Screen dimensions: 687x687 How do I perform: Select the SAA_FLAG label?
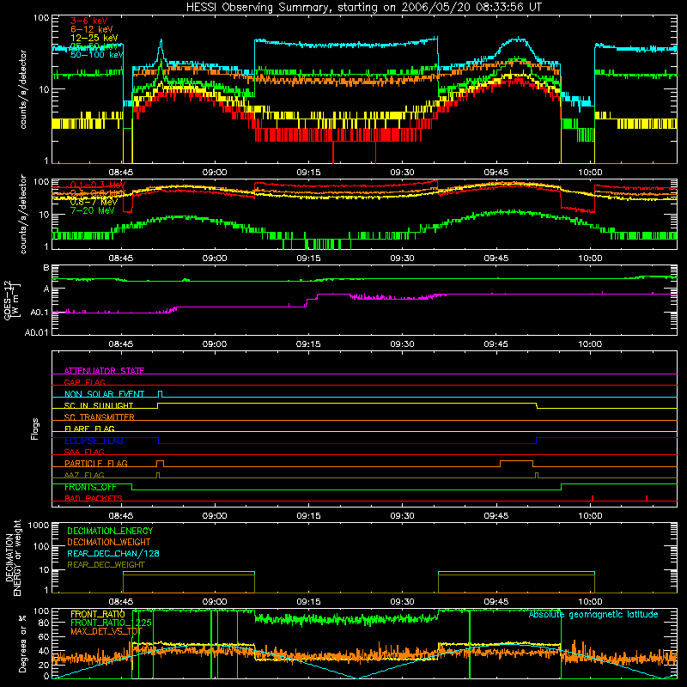(x=84, y=452)
